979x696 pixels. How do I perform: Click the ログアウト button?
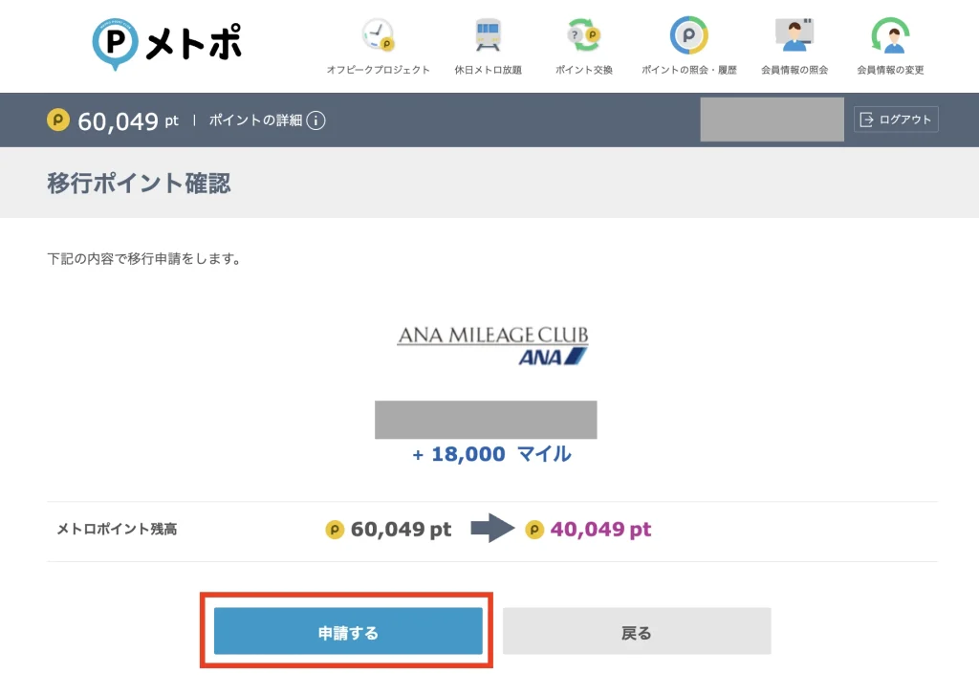(x=896, y=120)
